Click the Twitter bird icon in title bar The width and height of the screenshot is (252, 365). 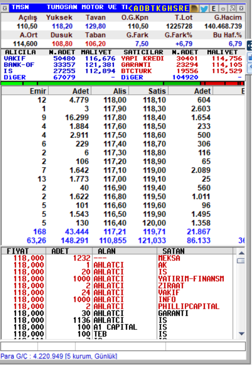[x=204, y=9]
